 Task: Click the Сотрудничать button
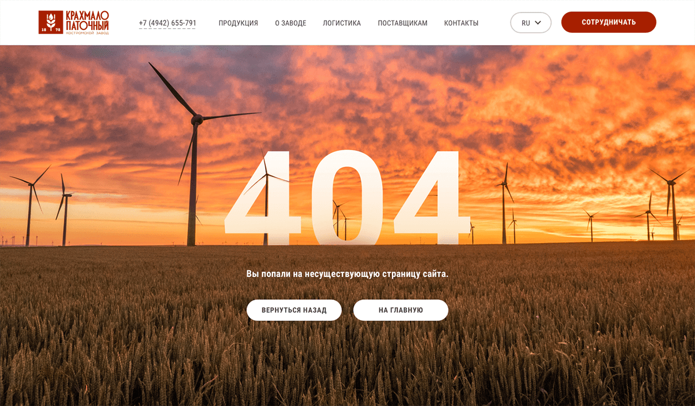pos(609,22)
